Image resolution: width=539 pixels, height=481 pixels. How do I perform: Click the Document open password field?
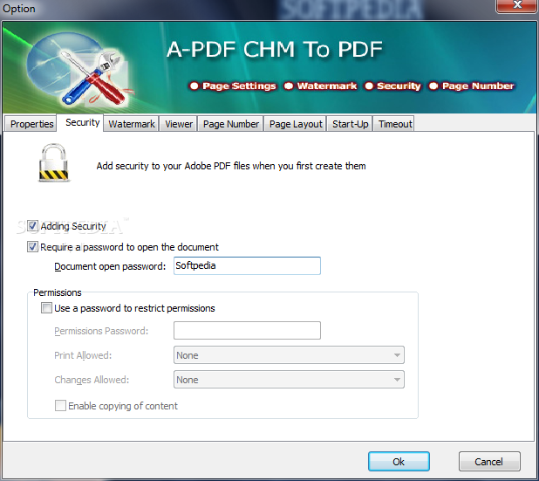(x=247, y=265)
